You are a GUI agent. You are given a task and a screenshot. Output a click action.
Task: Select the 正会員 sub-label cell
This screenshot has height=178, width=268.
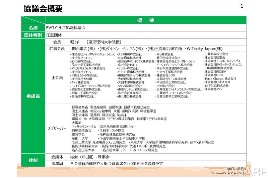pos(57,77)
